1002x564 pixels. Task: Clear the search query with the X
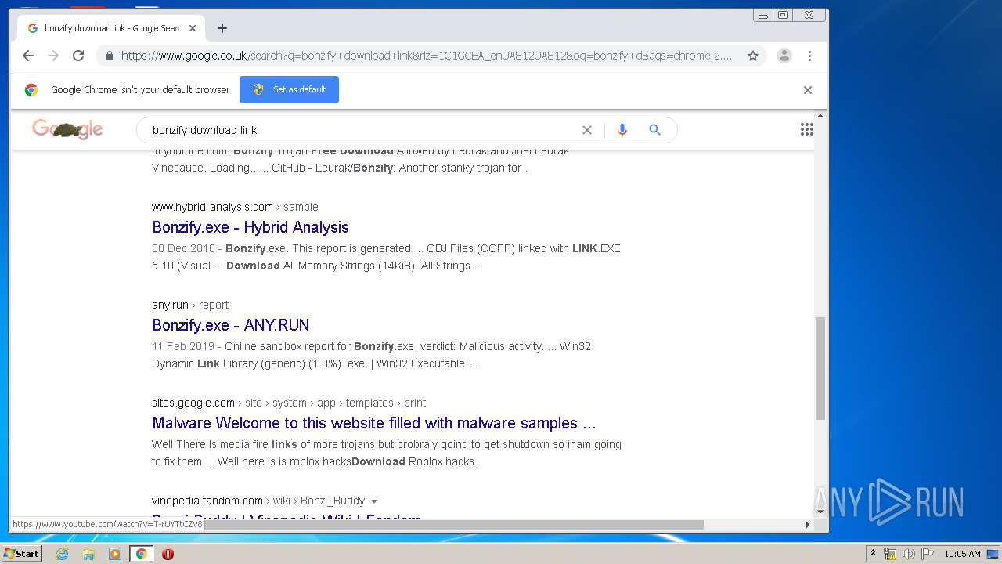587,130
